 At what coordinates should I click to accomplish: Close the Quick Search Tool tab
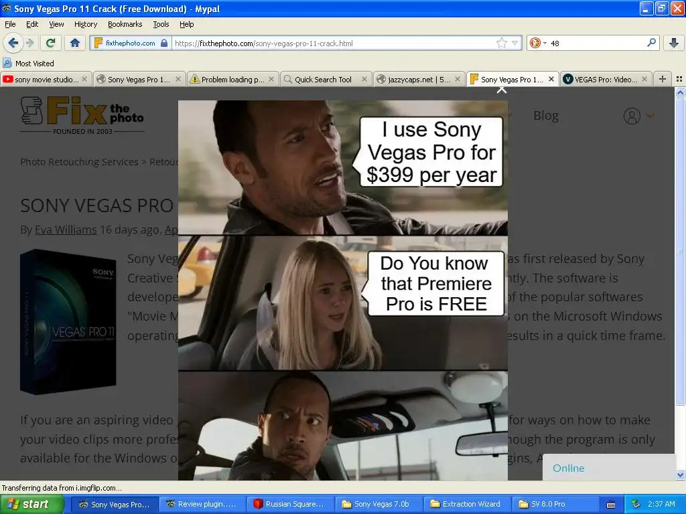pyautogui.click(x=364, y=79)
